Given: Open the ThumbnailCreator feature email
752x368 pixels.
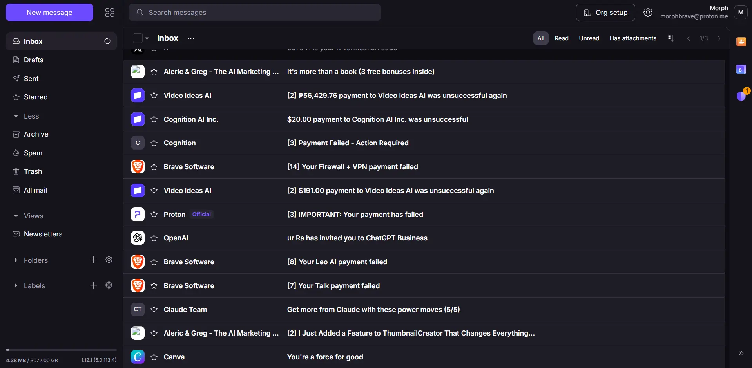Looking at the screenshot, I should 424,333.
